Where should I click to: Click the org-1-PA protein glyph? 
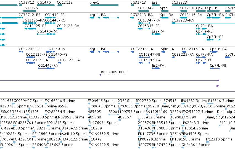tap(104, 52)
